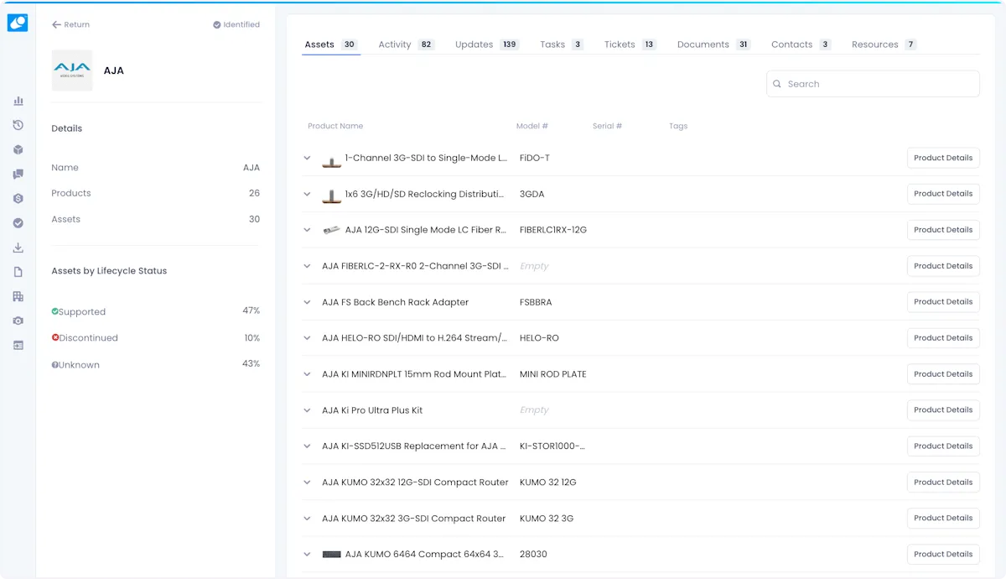
Task: Click the magnifier icon in search box
Action: click(x=777, y=84)
